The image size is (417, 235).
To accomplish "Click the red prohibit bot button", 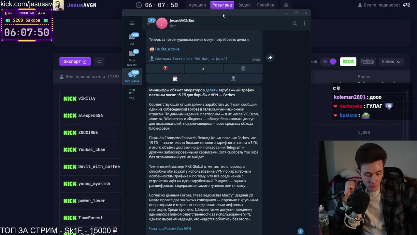I will coord(165,68).
